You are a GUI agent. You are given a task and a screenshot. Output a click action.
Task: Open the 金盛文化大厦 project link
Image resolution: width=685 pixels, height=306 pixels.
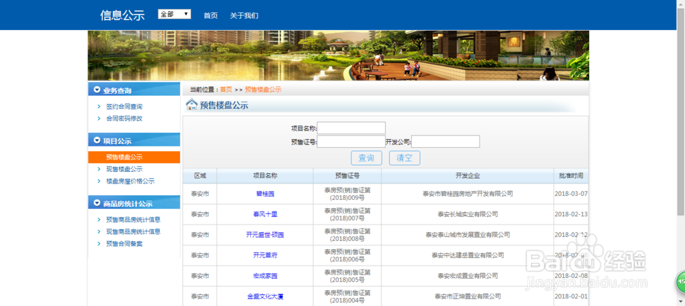[265, 296]
